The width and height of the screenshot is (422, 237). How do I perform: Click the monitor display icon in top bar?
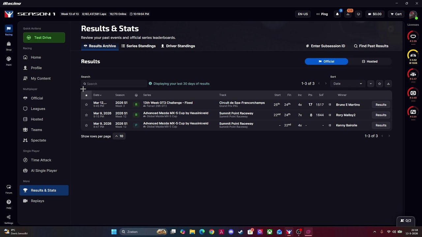(358, 14)
